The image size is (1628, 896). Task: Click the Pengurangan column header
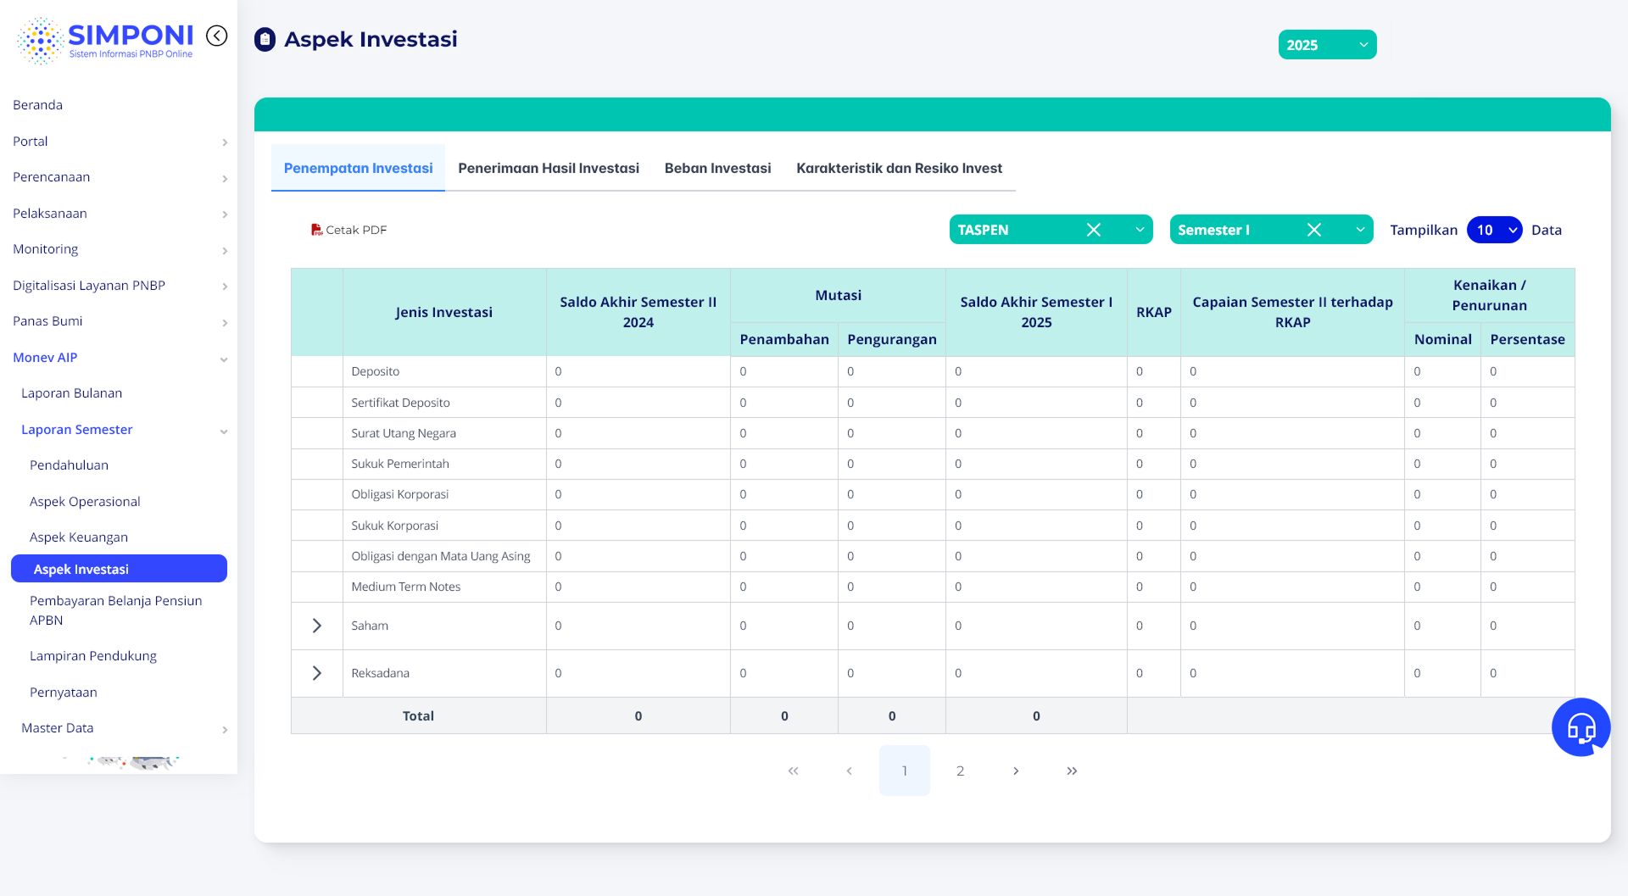(892, 339)
